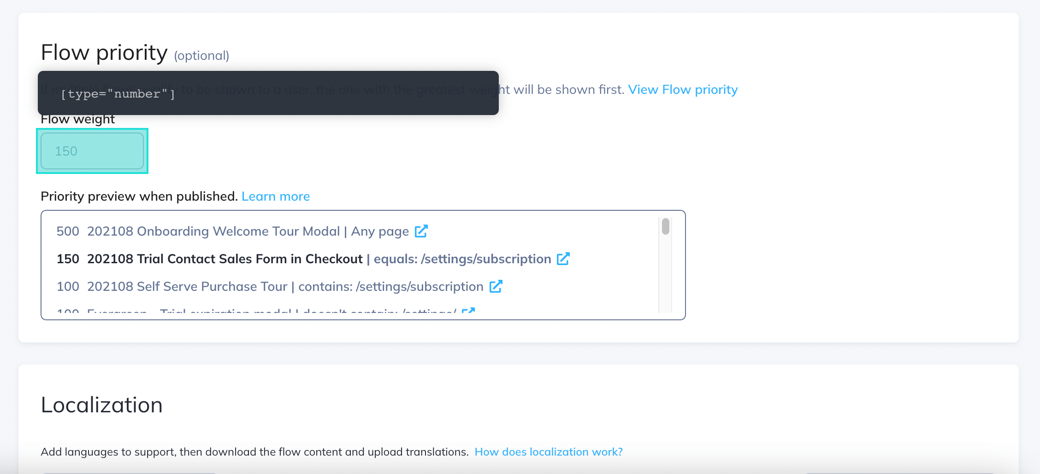The width and height of the screenshot is (1040, 474).
Task: Open external link icon for Self Serve Purchase Tour
Action: click(x=496, y=286)
